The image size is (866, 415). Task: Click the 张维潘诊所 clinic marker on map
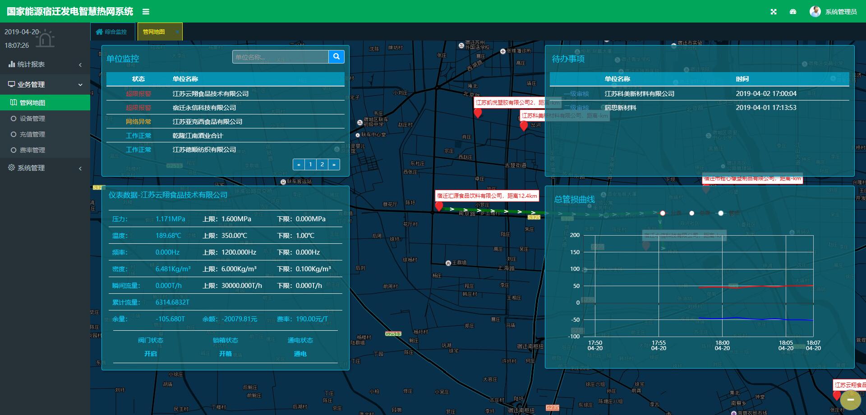(x=503, y=51)
